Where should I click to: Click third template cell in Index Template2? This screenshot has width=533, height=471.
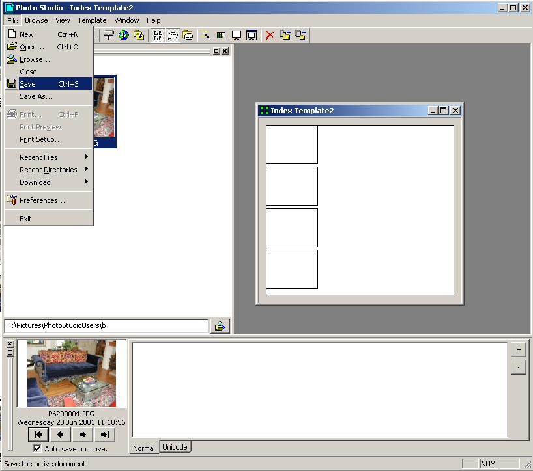(292, 228)
